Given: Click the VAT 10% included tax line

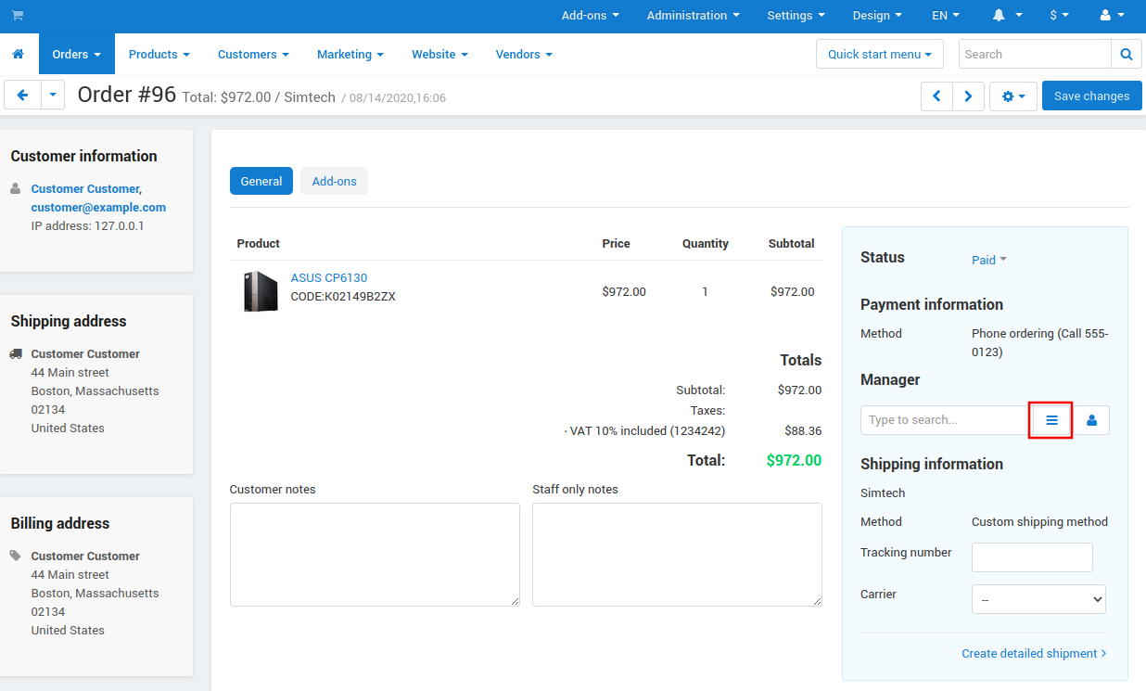Looking at the screenshot, I should 644,431.
